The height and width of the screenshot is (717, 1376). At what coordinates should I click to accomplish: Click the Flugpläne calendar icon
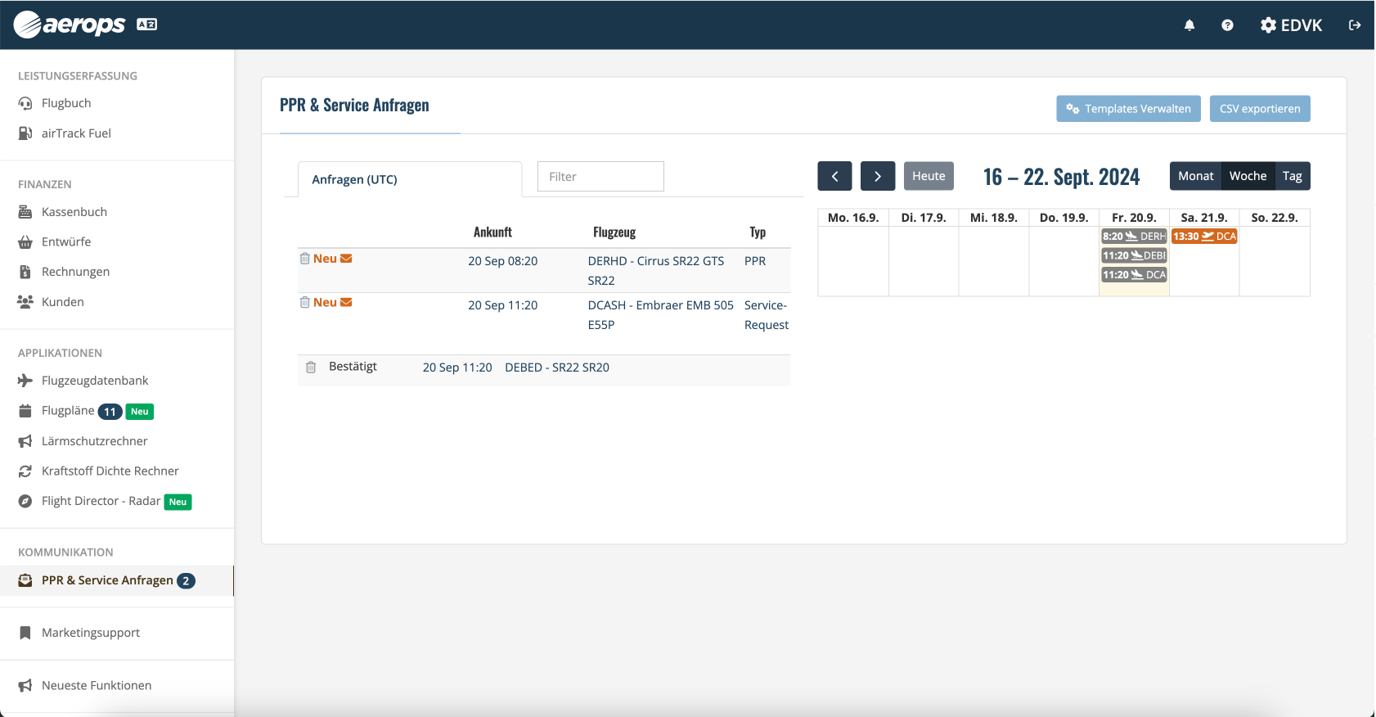tap(25, 411)
